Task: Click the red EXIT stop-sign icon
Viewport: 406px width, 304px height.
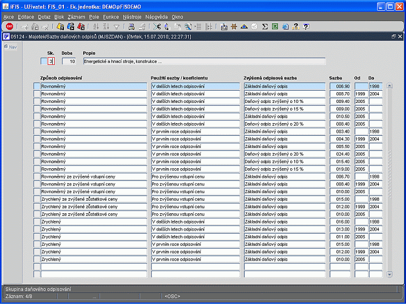Action: coord(9,27)
